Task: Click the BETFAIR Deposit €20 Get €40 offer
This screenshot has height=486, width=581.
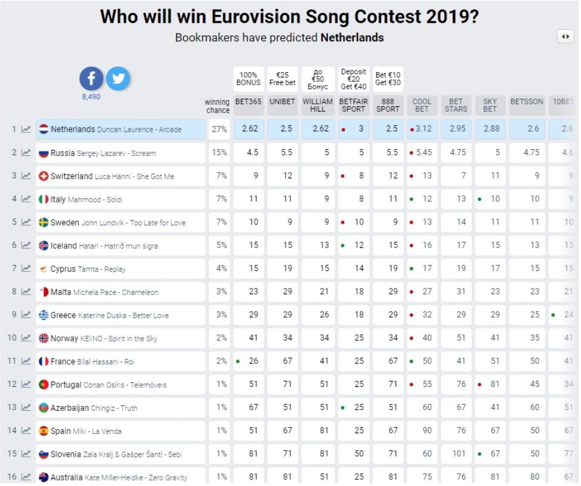Action: (353, 79)
